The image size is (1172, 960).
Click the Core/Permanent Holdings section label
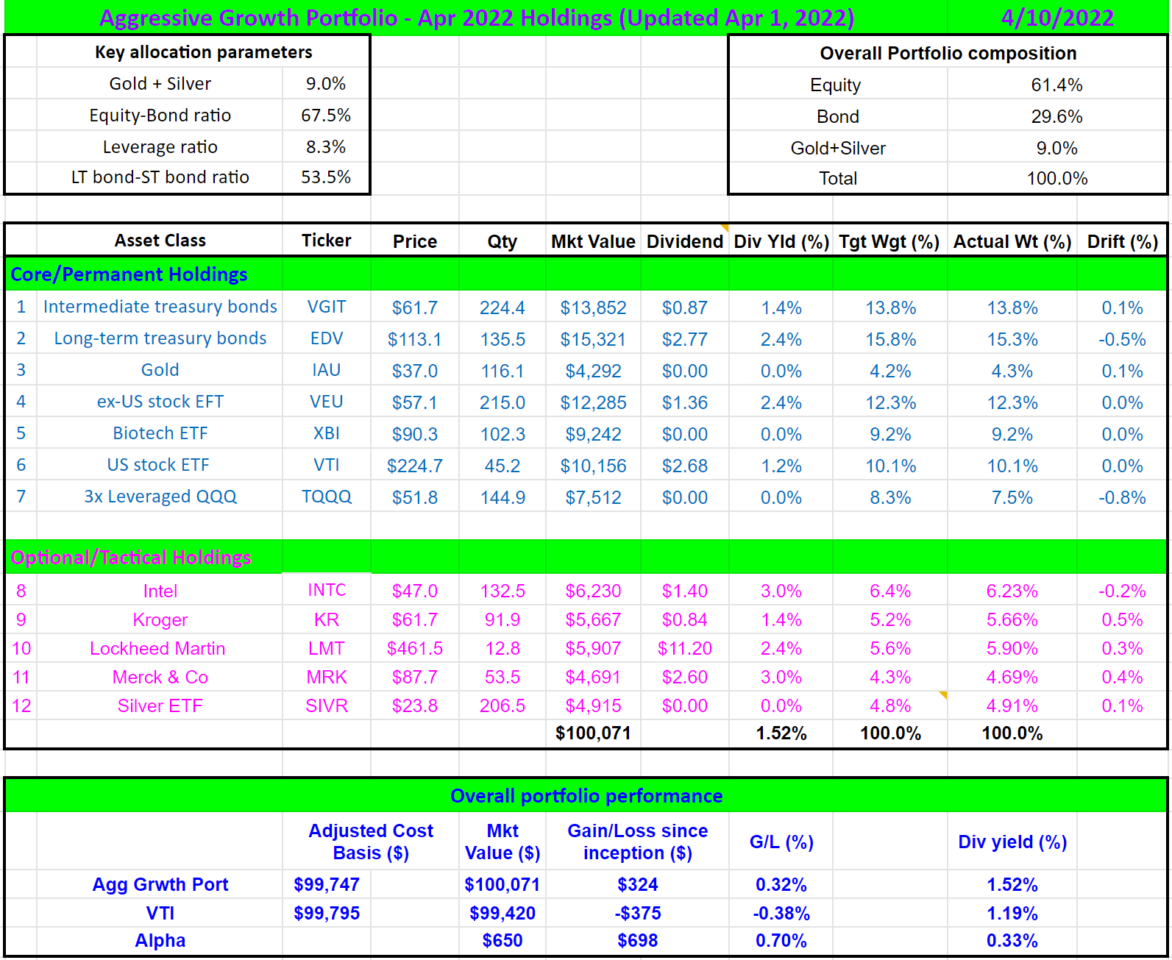(129, 274)
